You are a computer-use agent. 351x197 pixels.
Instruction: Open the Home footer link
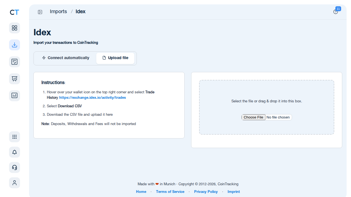tap(141, 192)
